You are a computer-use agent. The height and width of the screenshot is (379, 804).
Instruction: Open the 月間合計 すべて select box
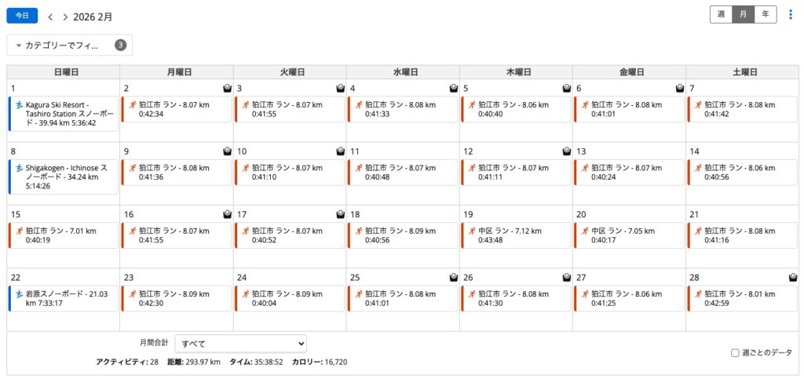click(x=240, y=344)
